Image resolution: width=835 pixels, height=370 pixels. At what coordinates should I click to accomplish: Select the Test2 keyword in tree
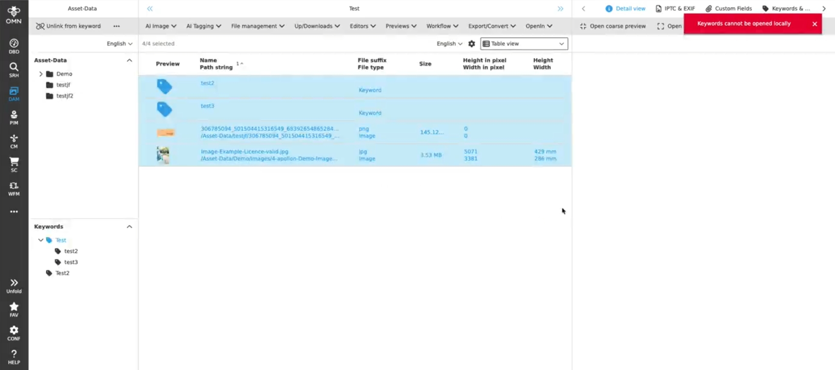[62, 273]
